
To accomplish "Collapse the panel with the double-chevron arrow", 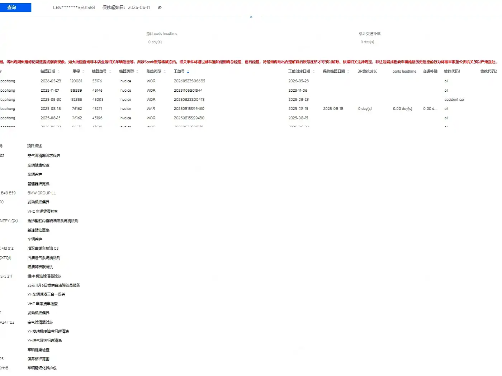I will pos(251,17).
